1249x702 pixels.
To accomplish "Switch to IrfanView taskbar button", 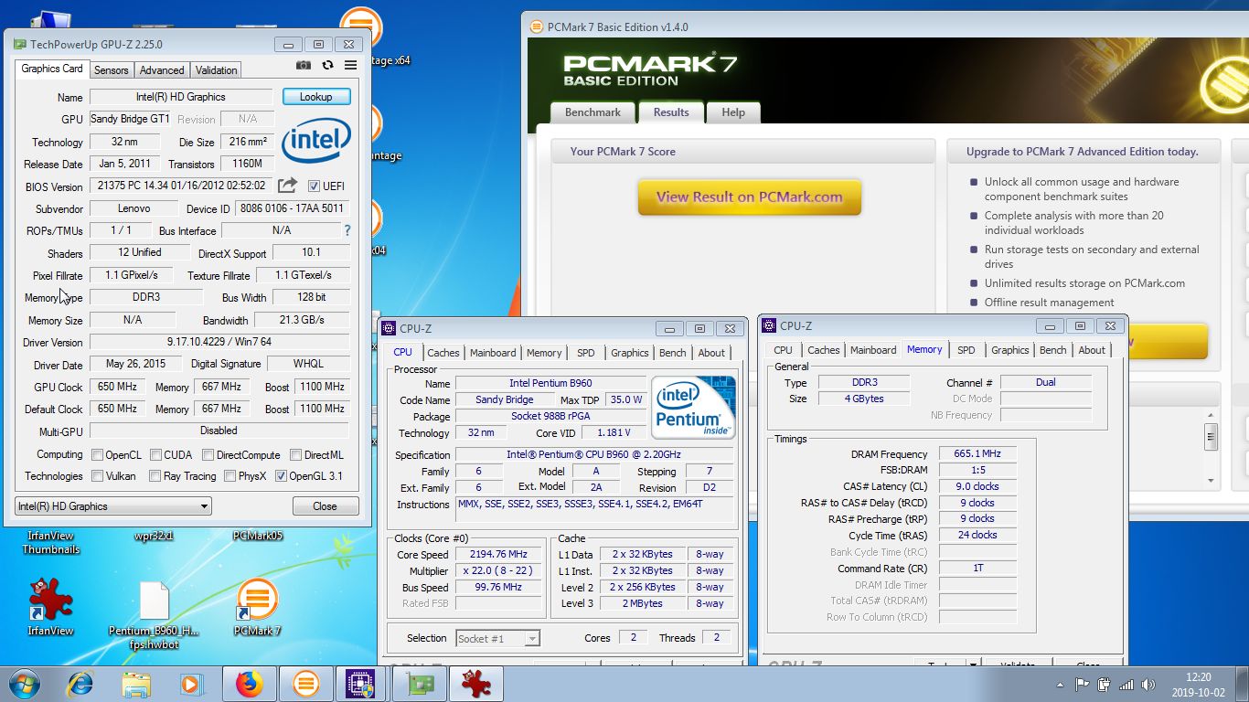I will tap(476, 684).
